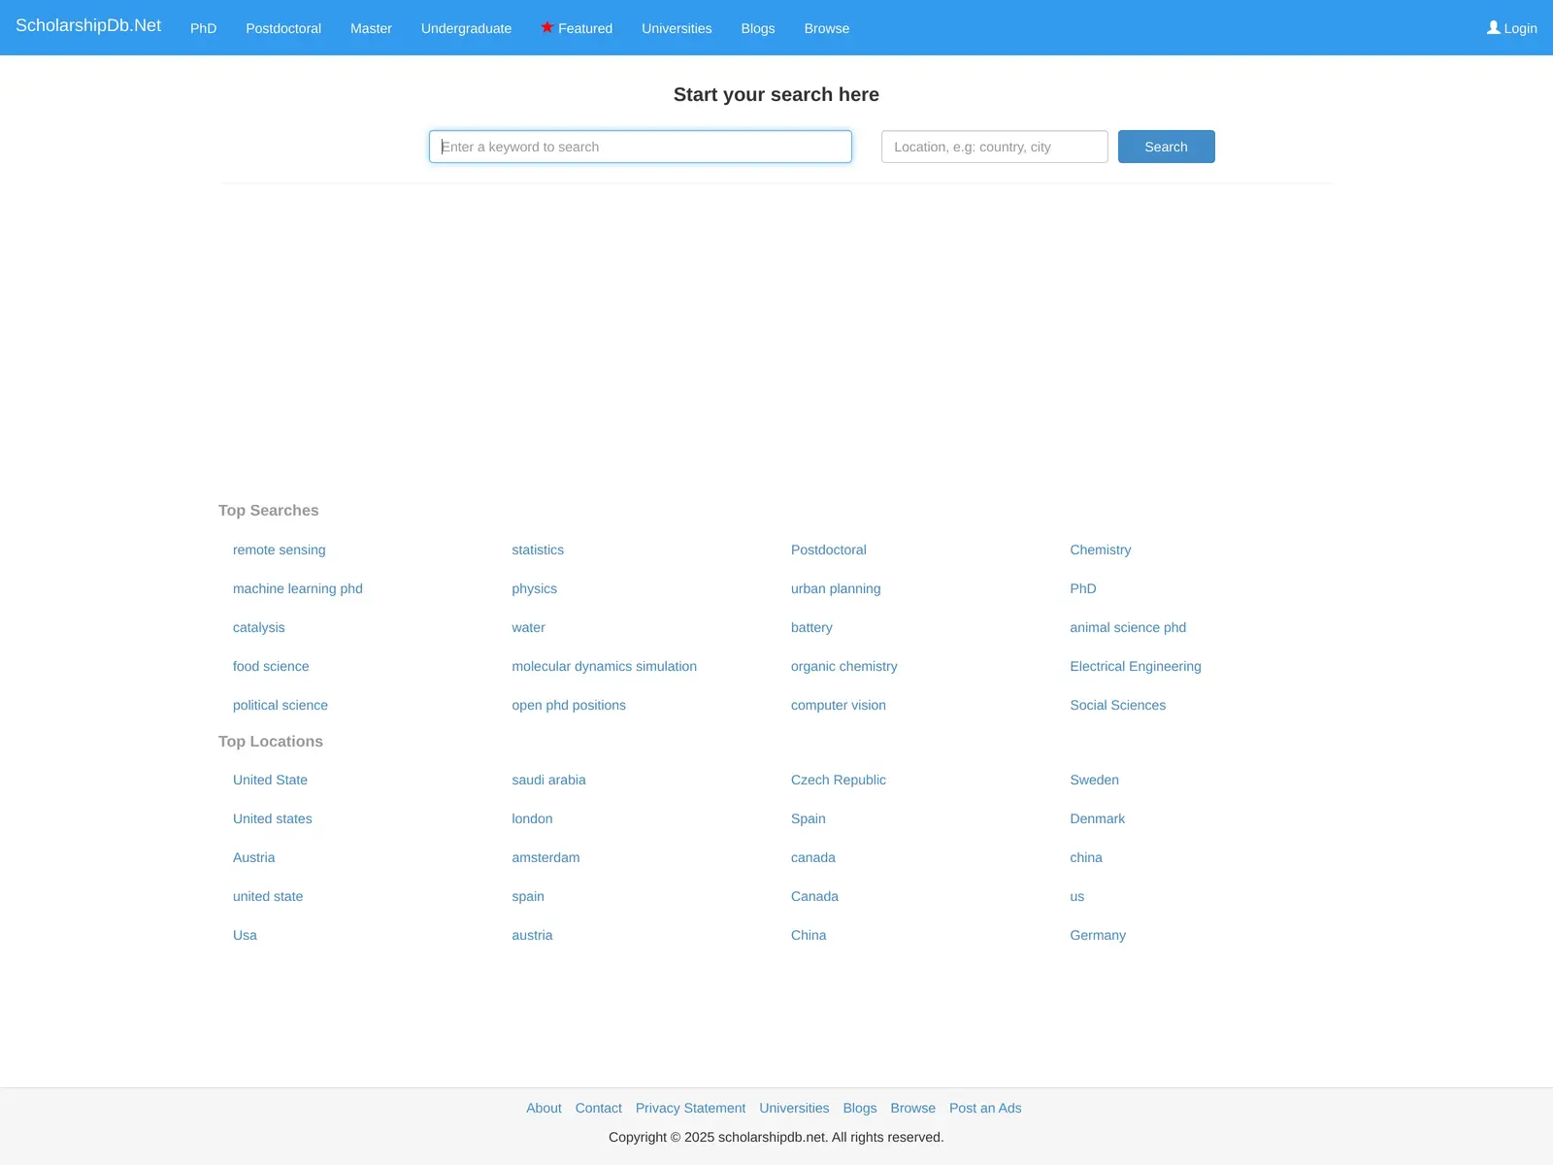Click the red star Featured icon
Image resolution: width=1553 pixels, height=1165 pixels.
point(547,27)
